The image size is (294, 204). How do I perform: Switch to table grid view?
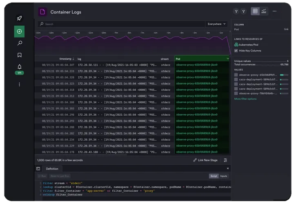(x=255, y=11)
